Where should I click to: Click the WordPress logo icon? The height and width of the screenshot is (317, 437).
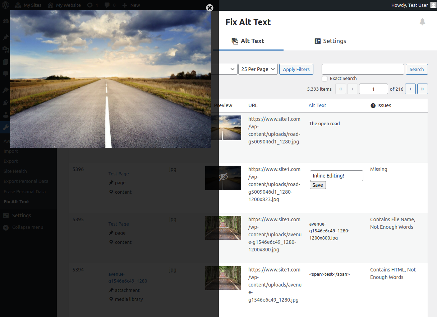coord(6,5)
